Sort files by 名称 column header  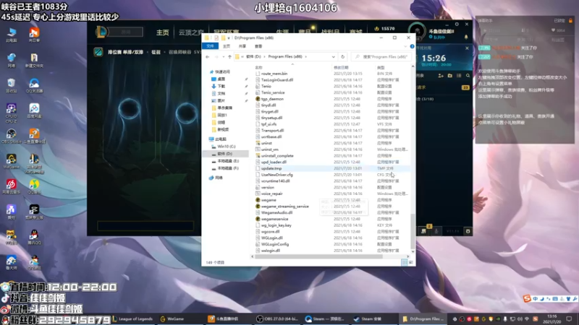(x=259, y=67)
